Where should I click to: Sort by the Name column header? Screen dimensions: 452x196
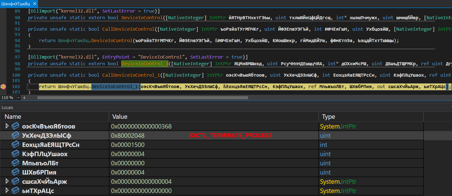pos(54,116)
